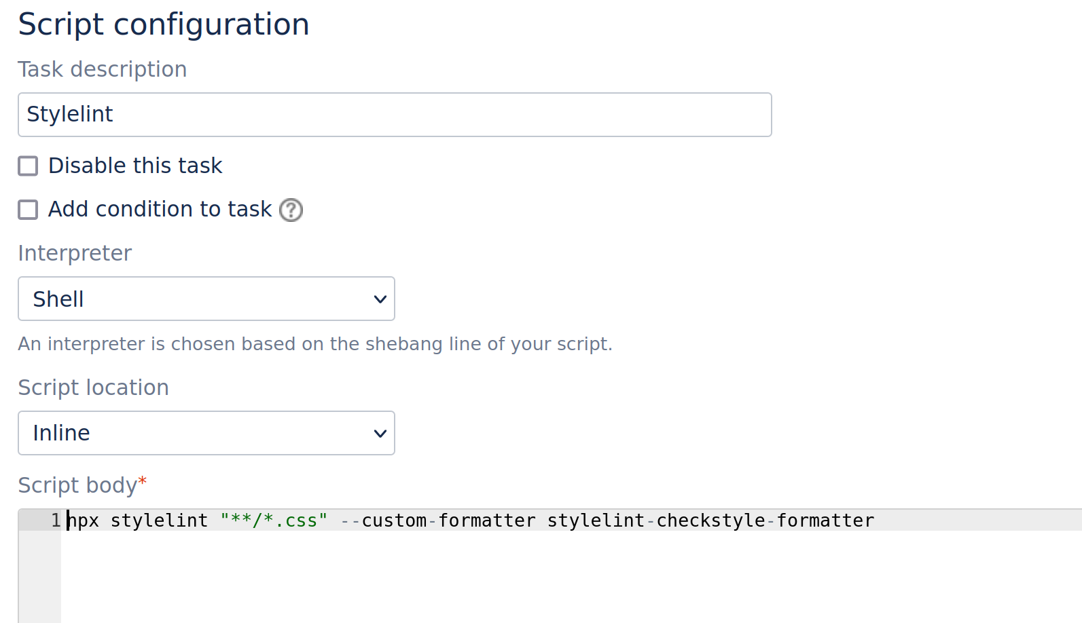The image size is (1082, 623).
Task: Click the 'Disable this task' label text
Action: pos(135,166)
